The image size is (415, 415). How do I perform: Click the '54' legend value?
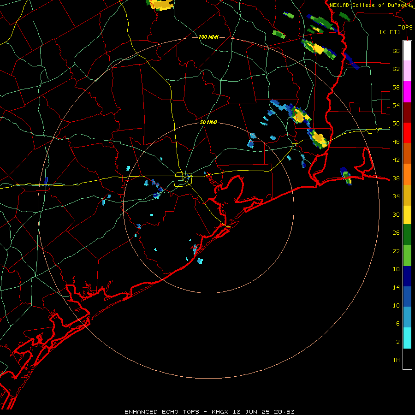(x=396, y=105)
